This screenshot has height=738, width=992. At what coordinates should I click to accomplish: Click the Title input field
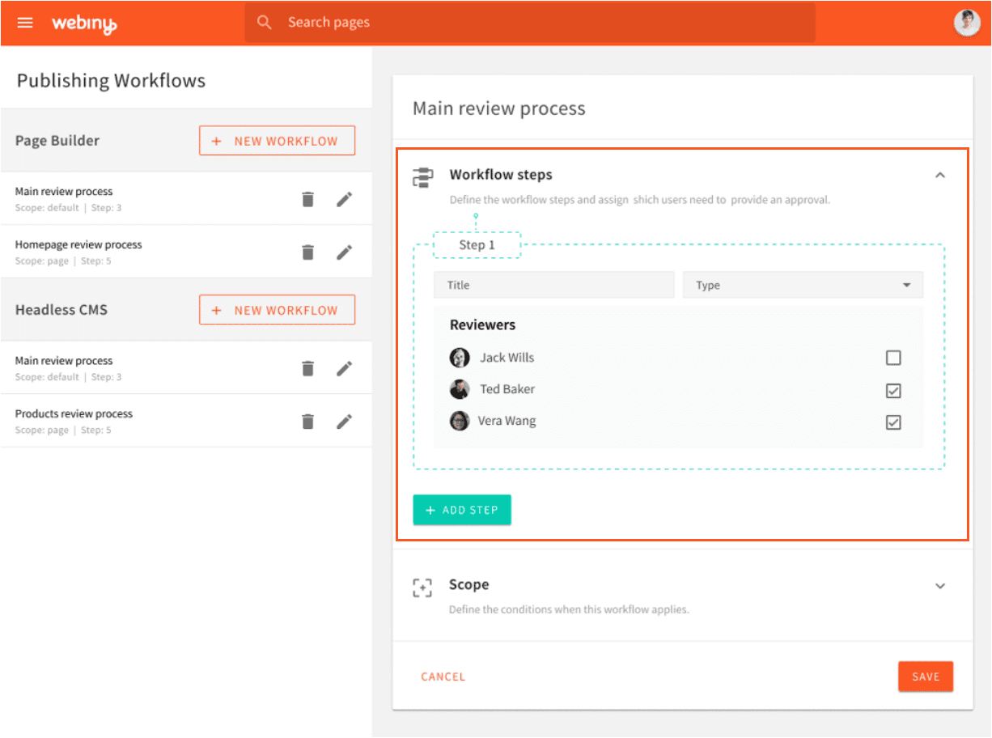click(553, 285)
